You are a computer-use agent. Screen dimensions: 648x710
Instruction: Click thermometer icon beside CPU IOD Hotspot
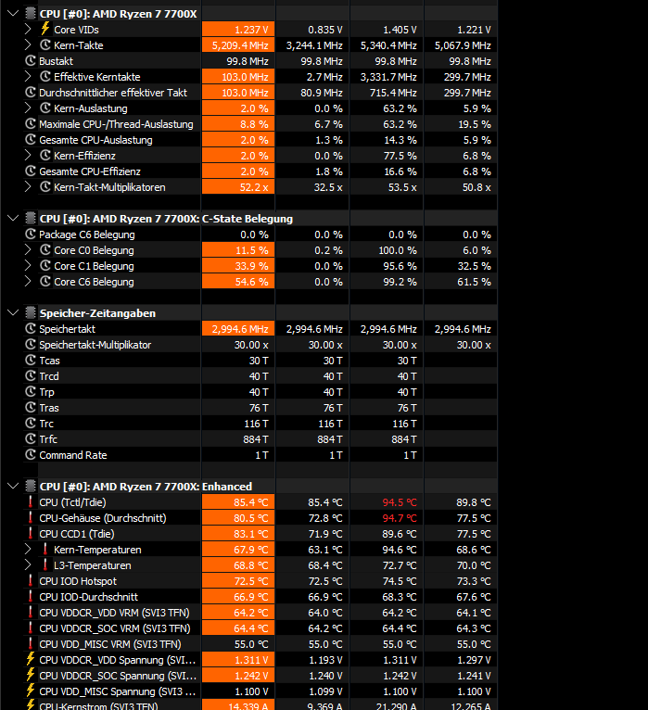31,580
